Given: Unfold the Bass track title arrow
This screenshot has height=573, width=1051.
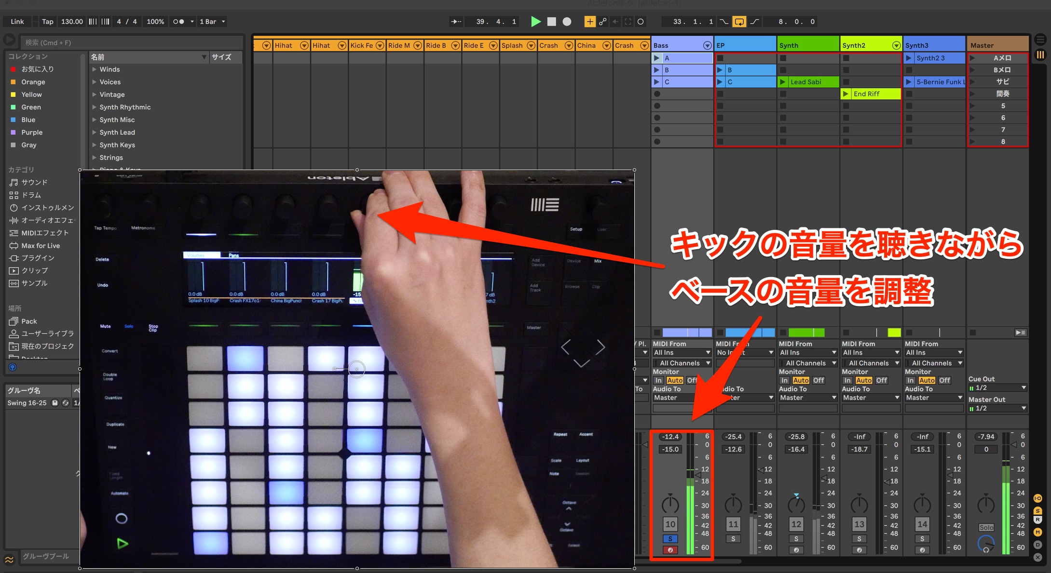Looking at the screenshot, I should pyautogui.click(x=707, y=45).
